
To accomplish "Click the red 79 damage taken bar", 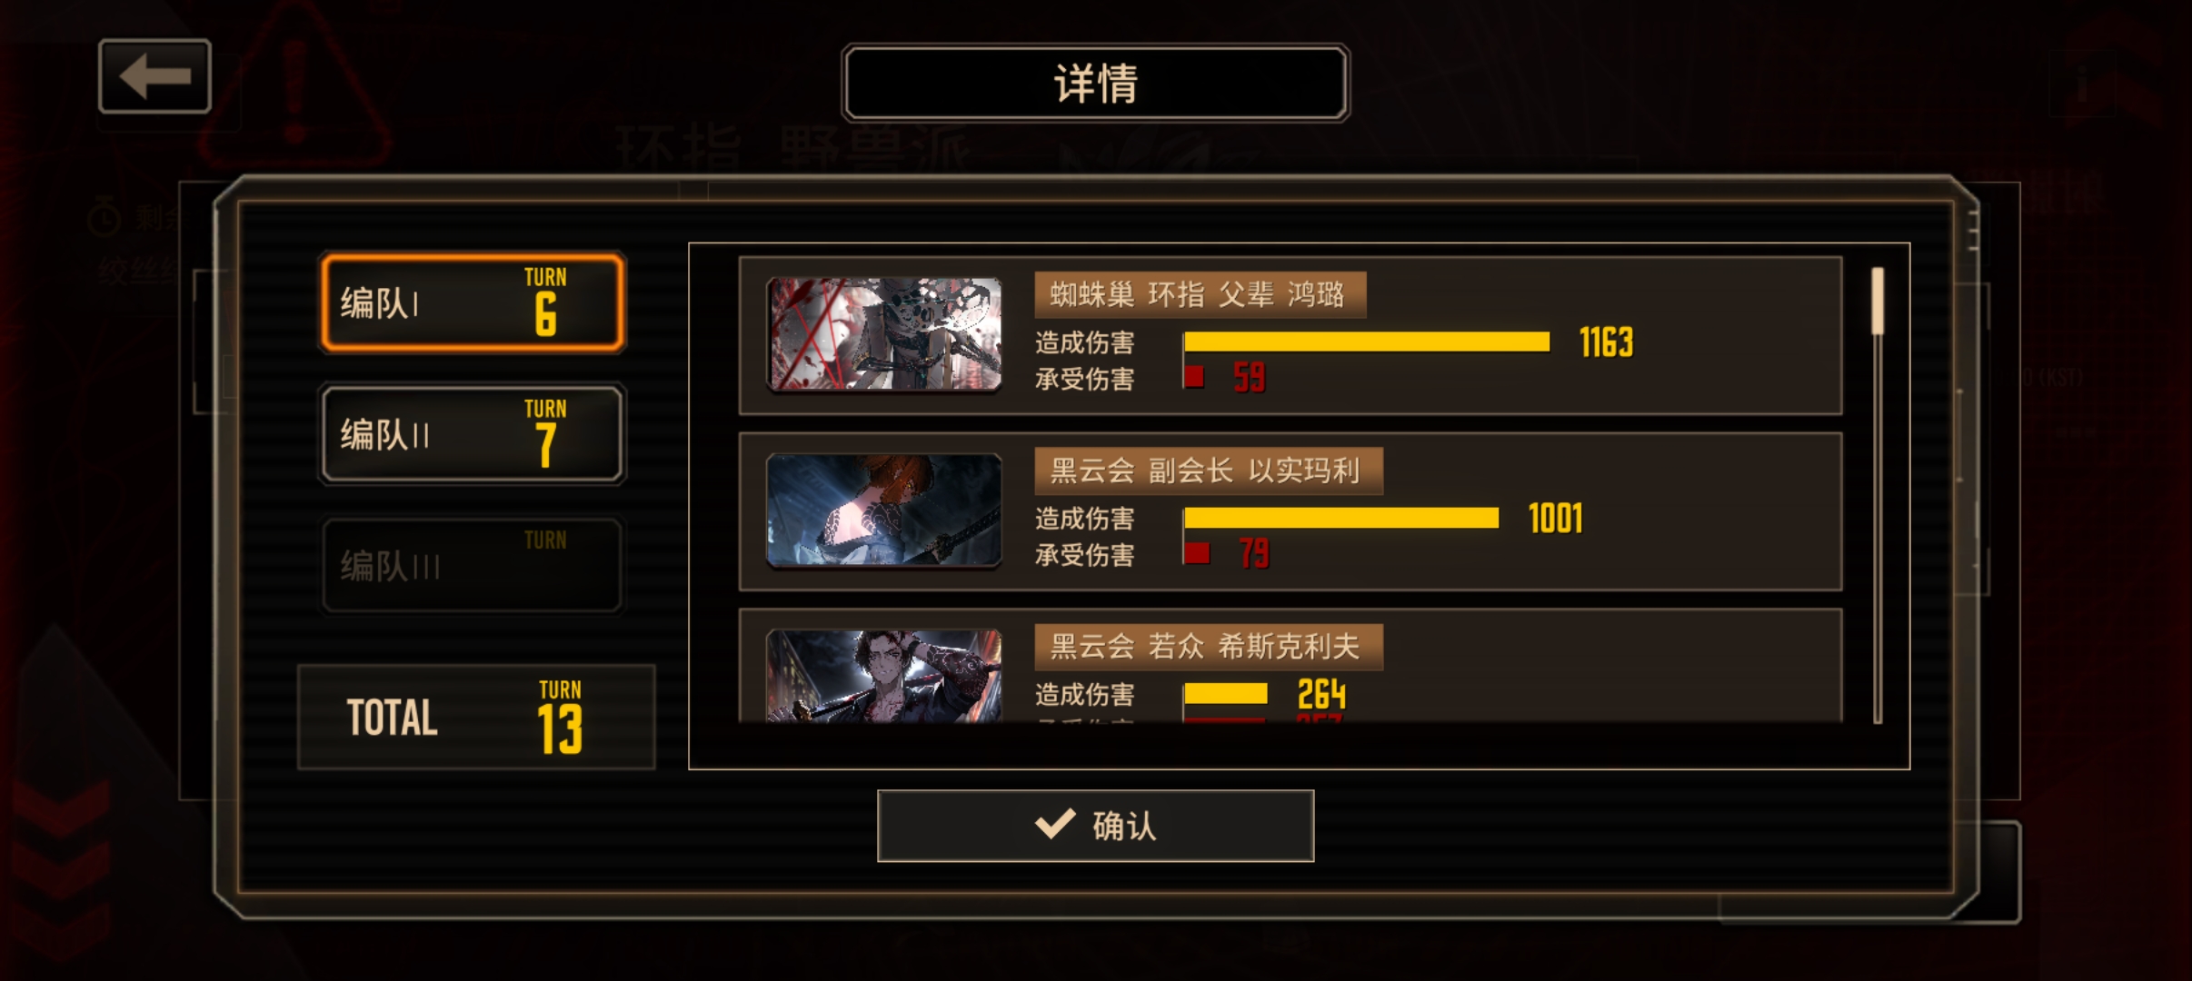I will [1197, 552].
